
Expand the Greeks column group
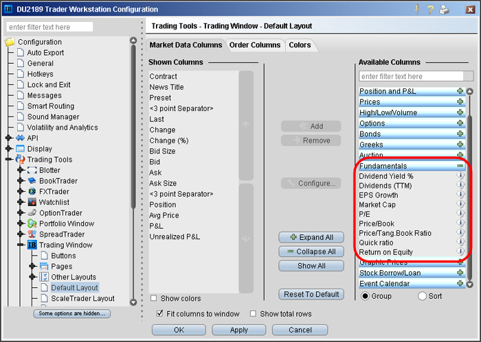[460, 144]
